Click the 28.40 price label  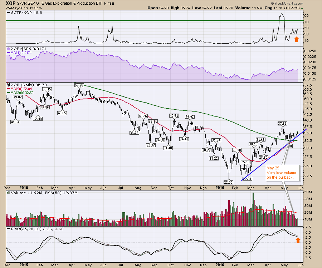click(237, 150)
